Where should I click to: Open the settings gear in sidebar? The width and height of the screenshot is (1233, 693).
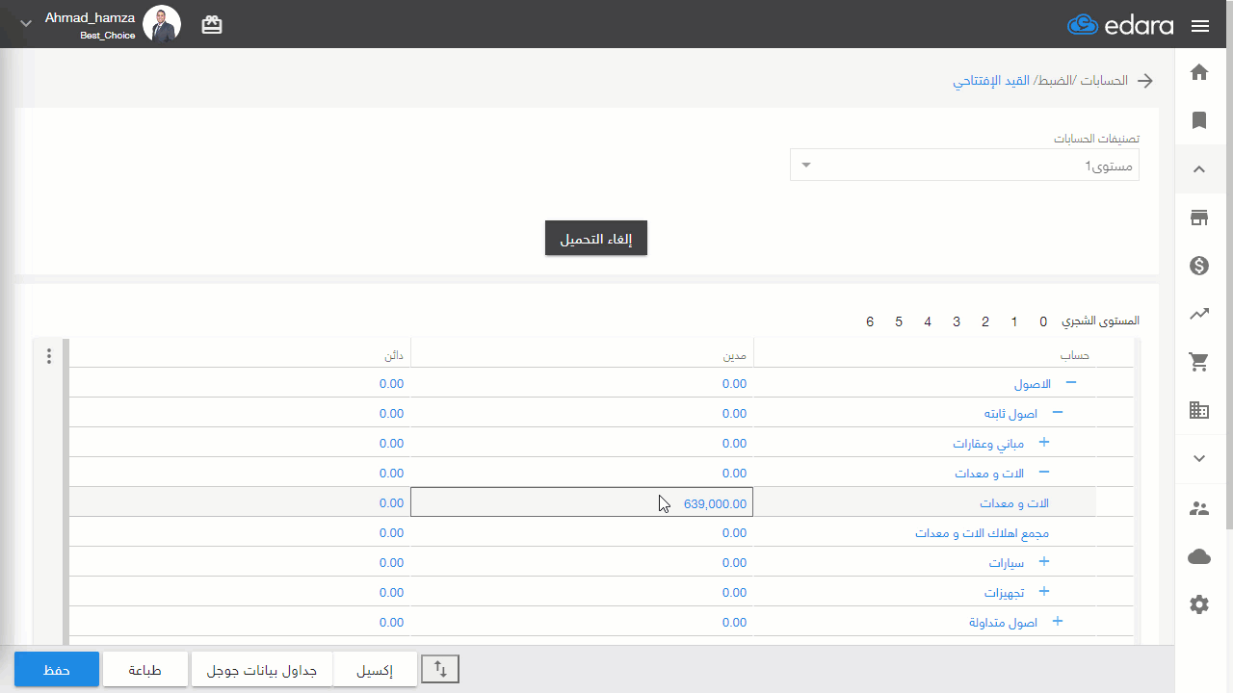point(1199,604)
